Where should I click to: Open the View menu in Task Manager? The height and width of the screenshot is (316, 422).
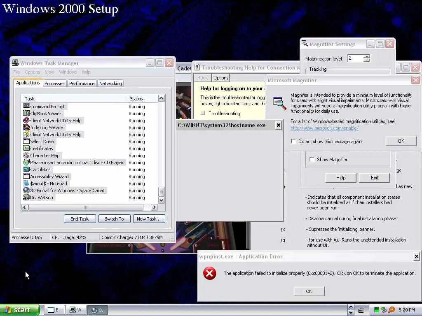[49, 72]
